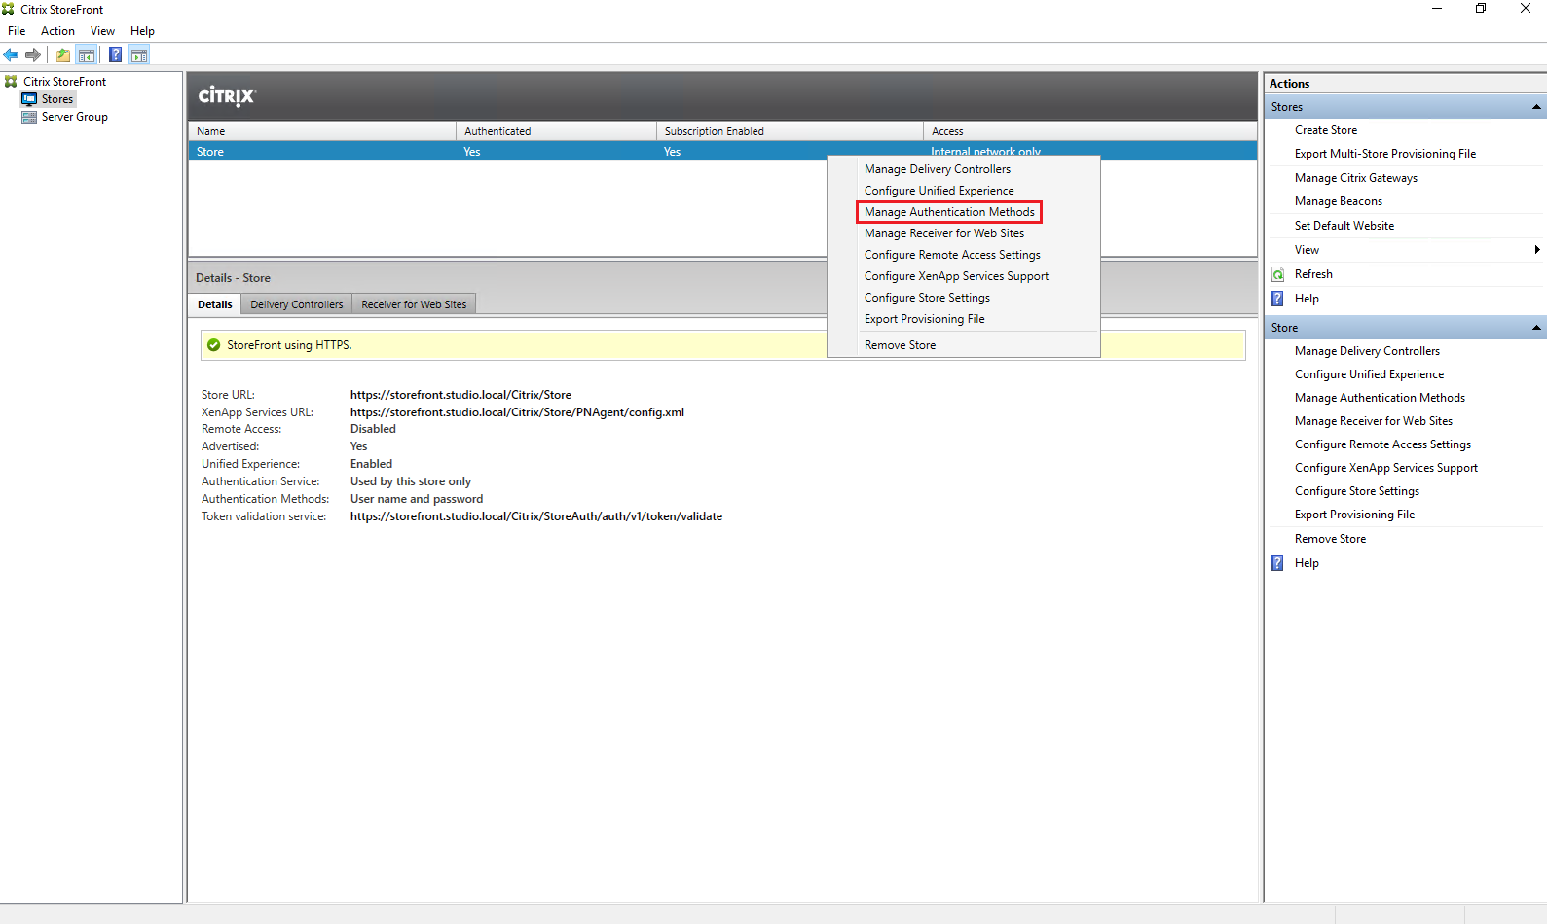The image size is (1547, 924).
Task: Click the Up One Level folder icon
Action: coord(63,54)
